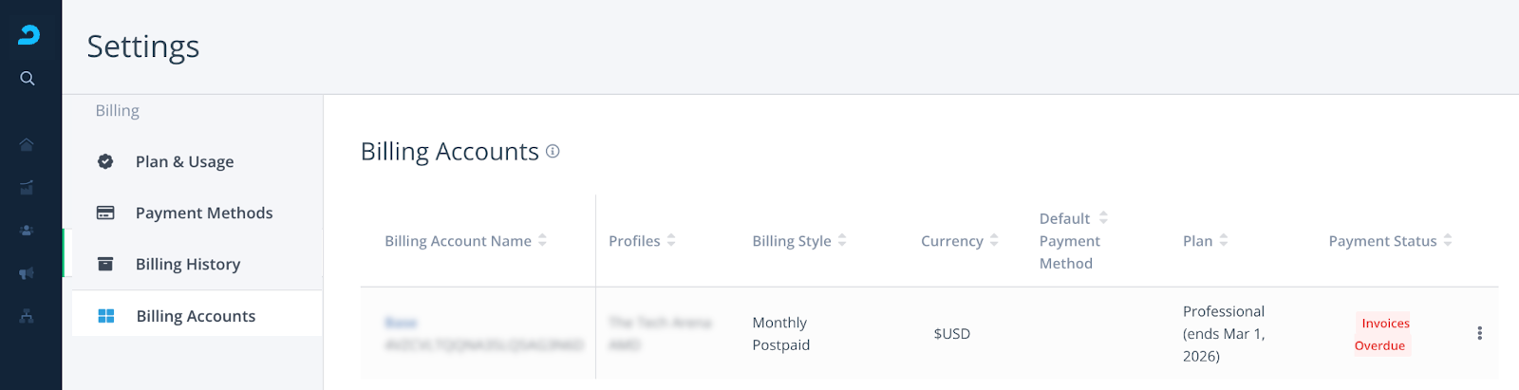Click the blurred billing account name link
The height and width of the screenshot is (390, 1519).
401,323
